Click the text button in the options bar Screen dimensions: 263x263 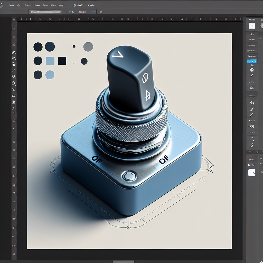coord(82,12)
